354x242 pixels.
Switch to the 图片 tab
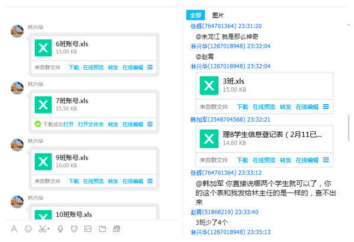pyautogui.click(x=218, y=15)
